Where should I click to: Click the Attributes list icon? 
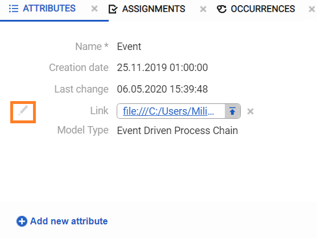[x=14, y=9]
